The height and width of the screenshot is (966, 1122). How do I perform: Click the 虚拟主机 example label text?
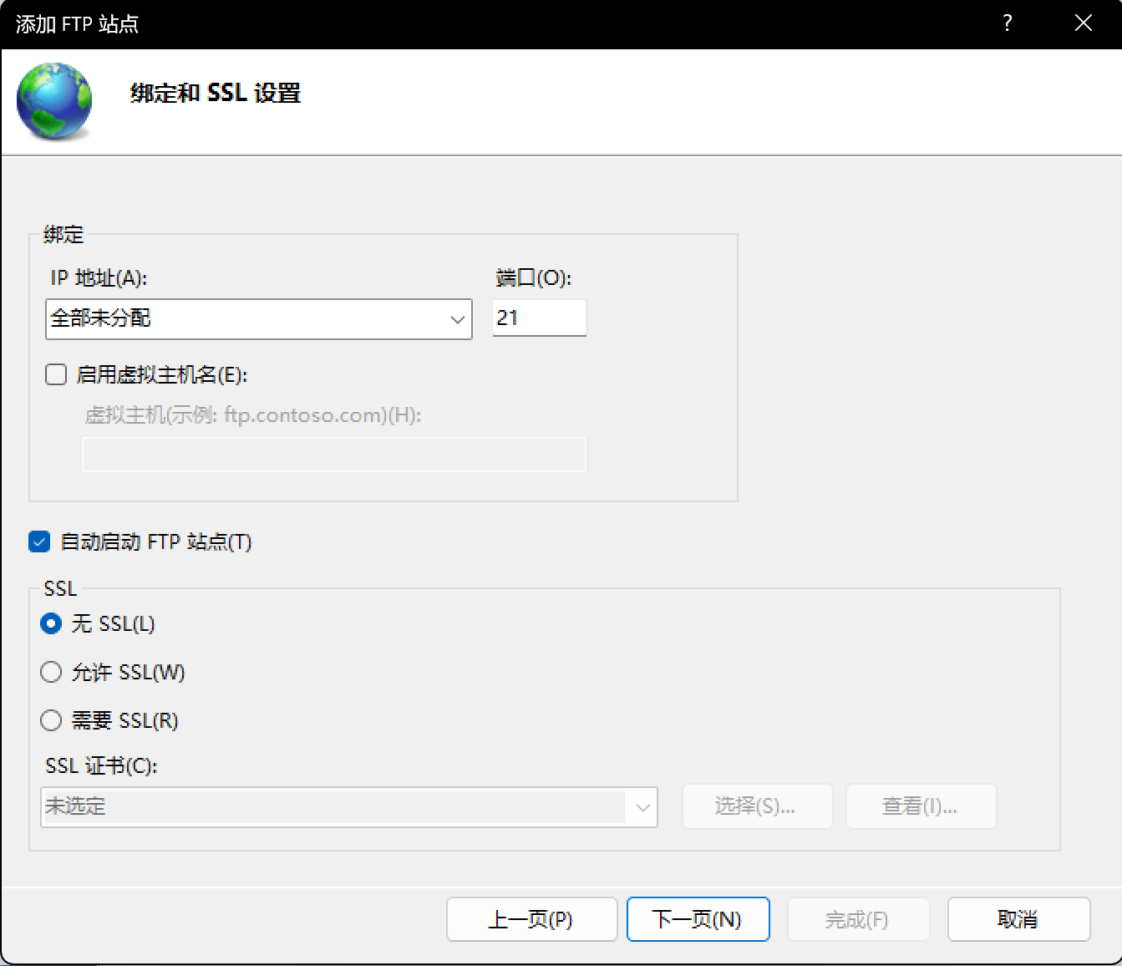(x=252, y=414)
